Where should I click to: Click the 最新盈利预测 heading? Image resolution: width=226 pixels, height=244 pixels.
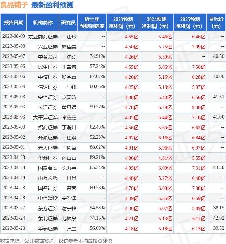pos(52,5)
